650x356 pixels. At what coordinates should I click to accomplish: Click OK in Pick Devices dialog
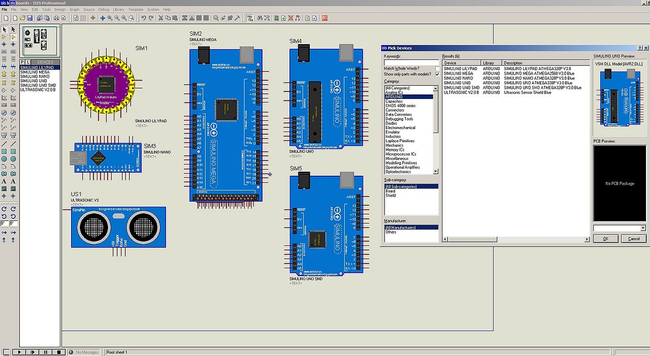tap(605, 239)
